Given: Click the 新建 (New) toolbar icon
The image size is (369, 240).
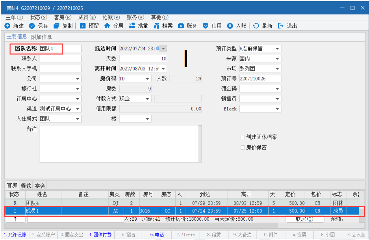Looking at the screenshot, I should pos(7,26).
